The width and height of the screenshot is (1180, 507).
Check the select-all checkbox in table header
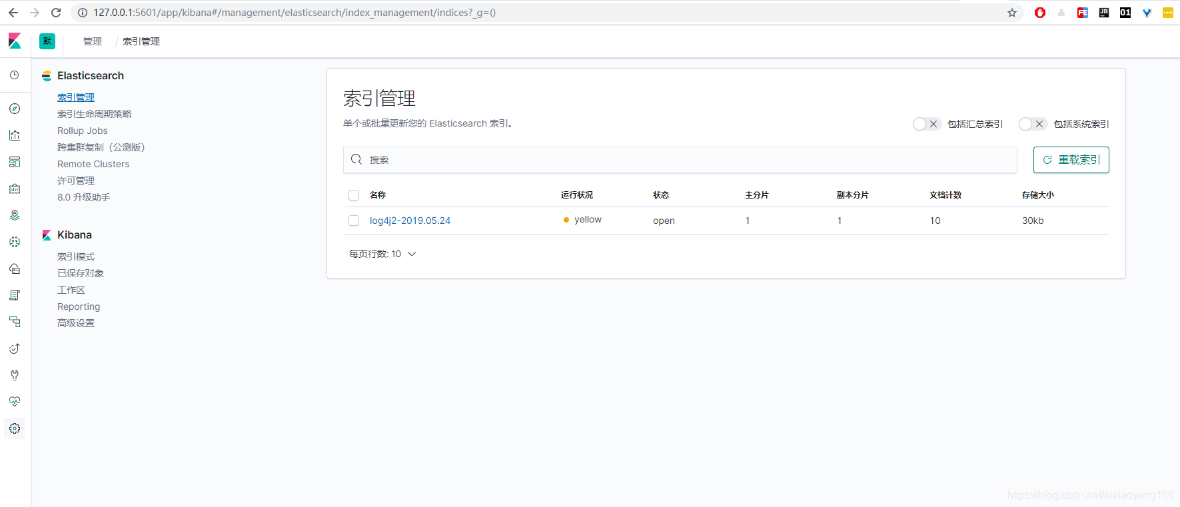coord(354,195)
